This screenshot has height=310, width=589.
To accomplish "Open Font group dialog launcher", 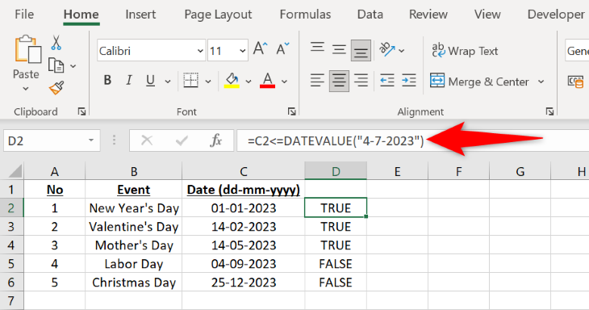I will coord(292,111).
